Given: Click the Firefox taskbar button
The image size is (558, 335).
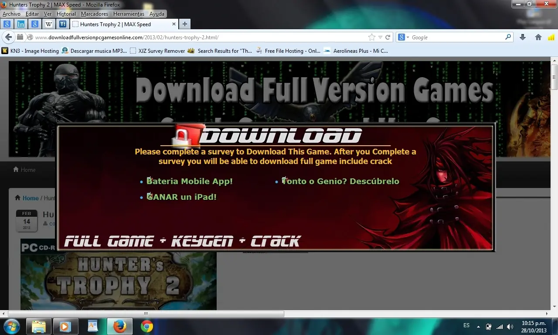Looking at the screenshot, I should tap(119, 326).
